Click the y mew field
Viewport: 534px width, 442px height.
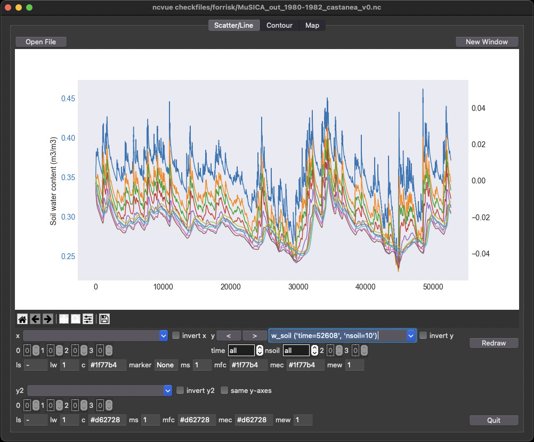click(355, 365)
